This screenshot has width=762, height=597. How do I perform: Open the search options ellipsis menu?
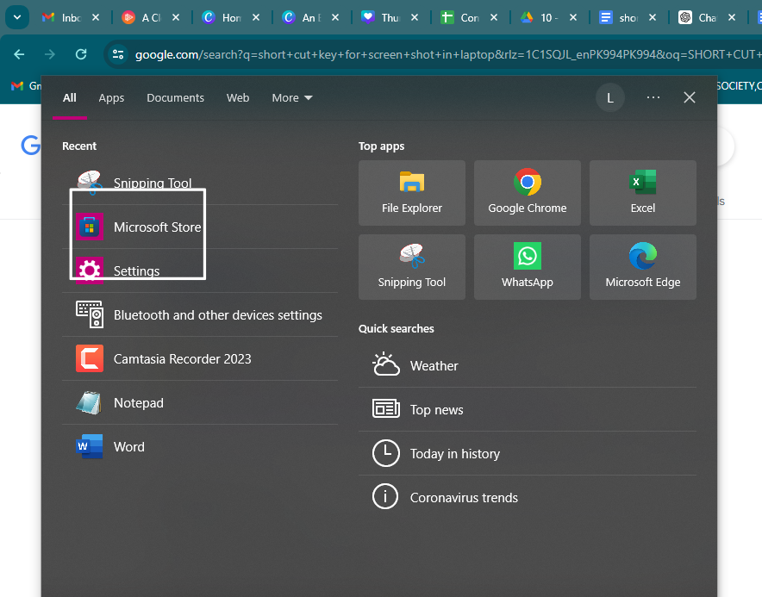[653, 97]
